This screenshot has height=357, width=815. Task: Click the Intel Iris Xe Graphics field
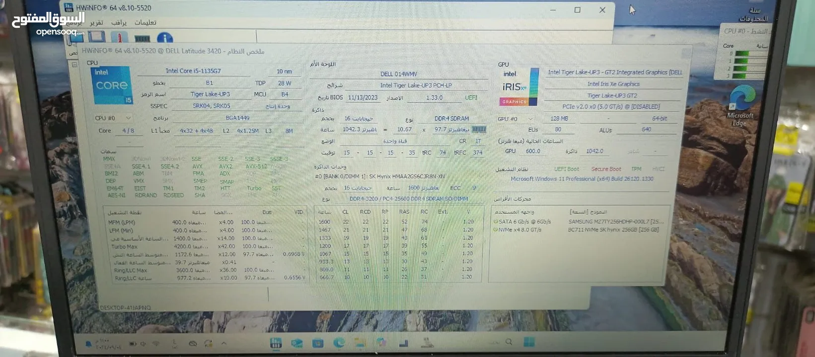point(613,84)
